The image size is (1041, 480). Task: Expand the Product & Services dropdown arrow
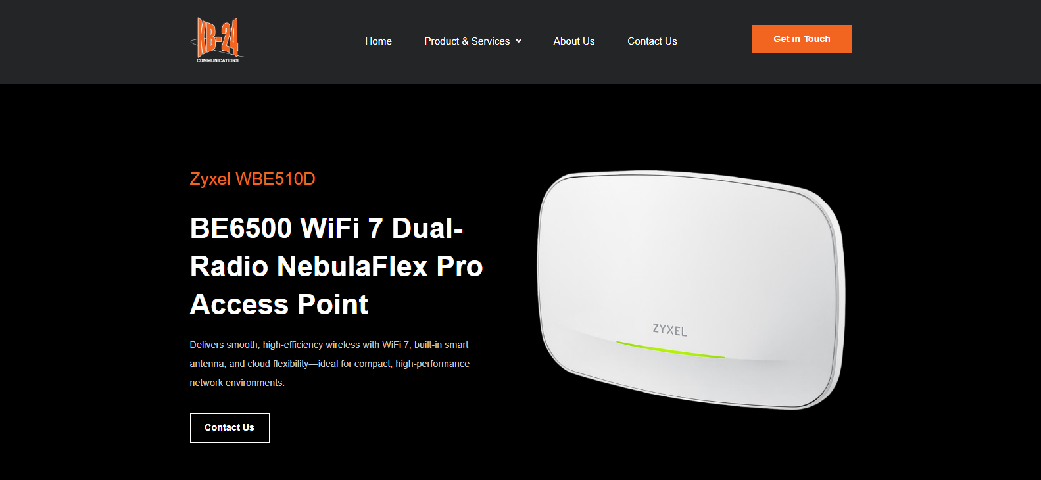coord(519,41)
